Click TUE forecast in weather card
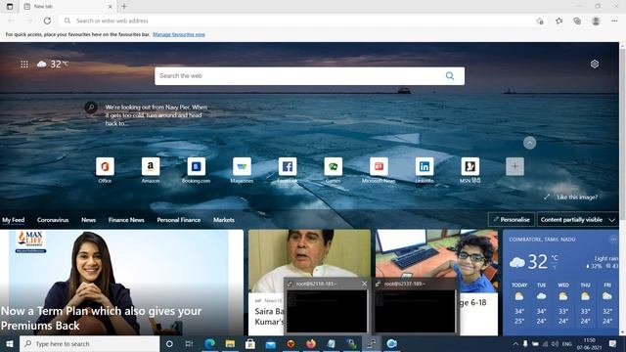This screenshot has height=352, width=626. (x=541, y=302)
